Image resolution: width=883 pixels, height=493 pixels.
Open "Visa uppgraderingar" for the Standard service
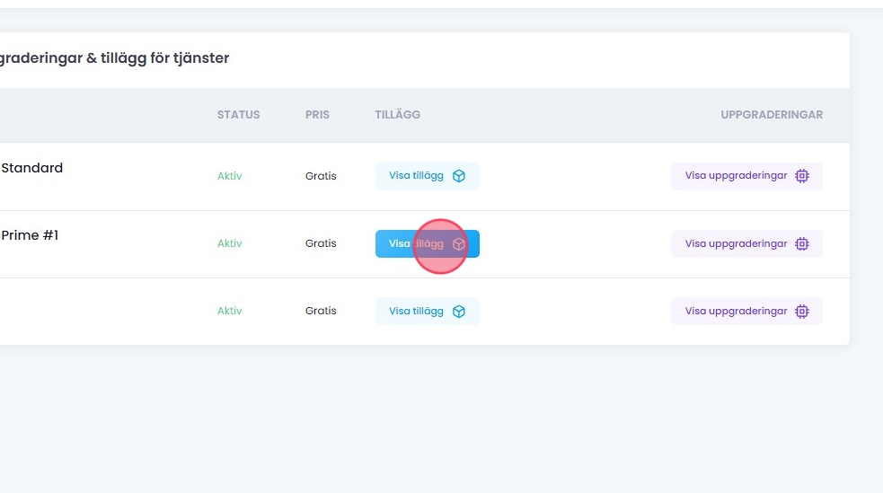click(x=737, y=176)
